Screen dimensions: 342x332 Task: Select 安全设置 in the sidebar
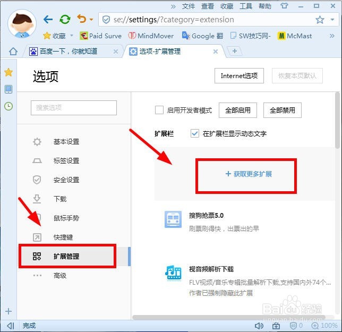(66, 180)
